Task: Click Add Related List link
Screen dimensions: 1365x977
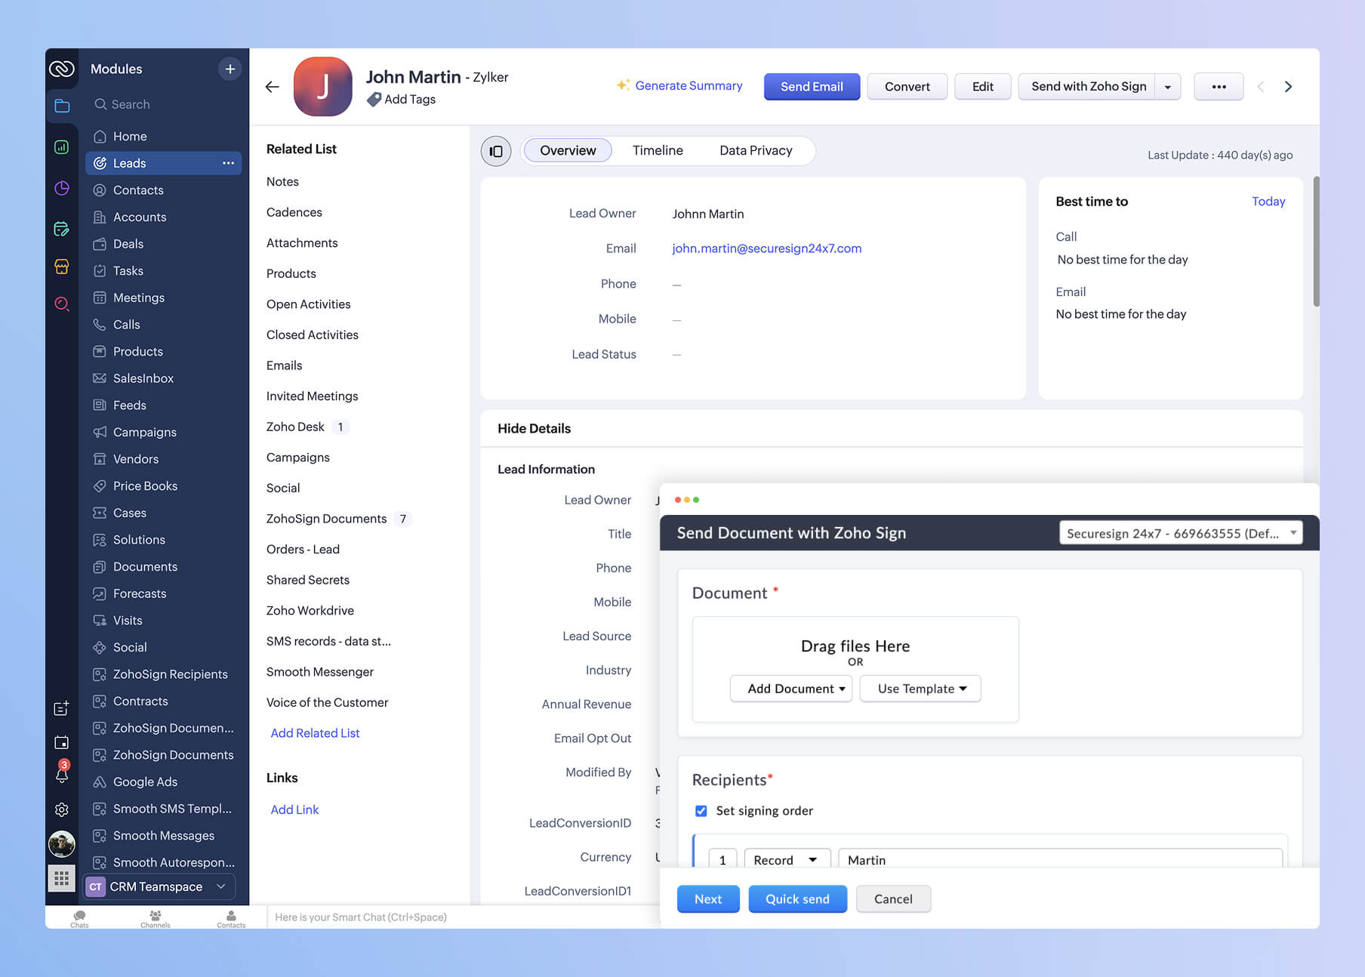Action: (x=315, y=733)
